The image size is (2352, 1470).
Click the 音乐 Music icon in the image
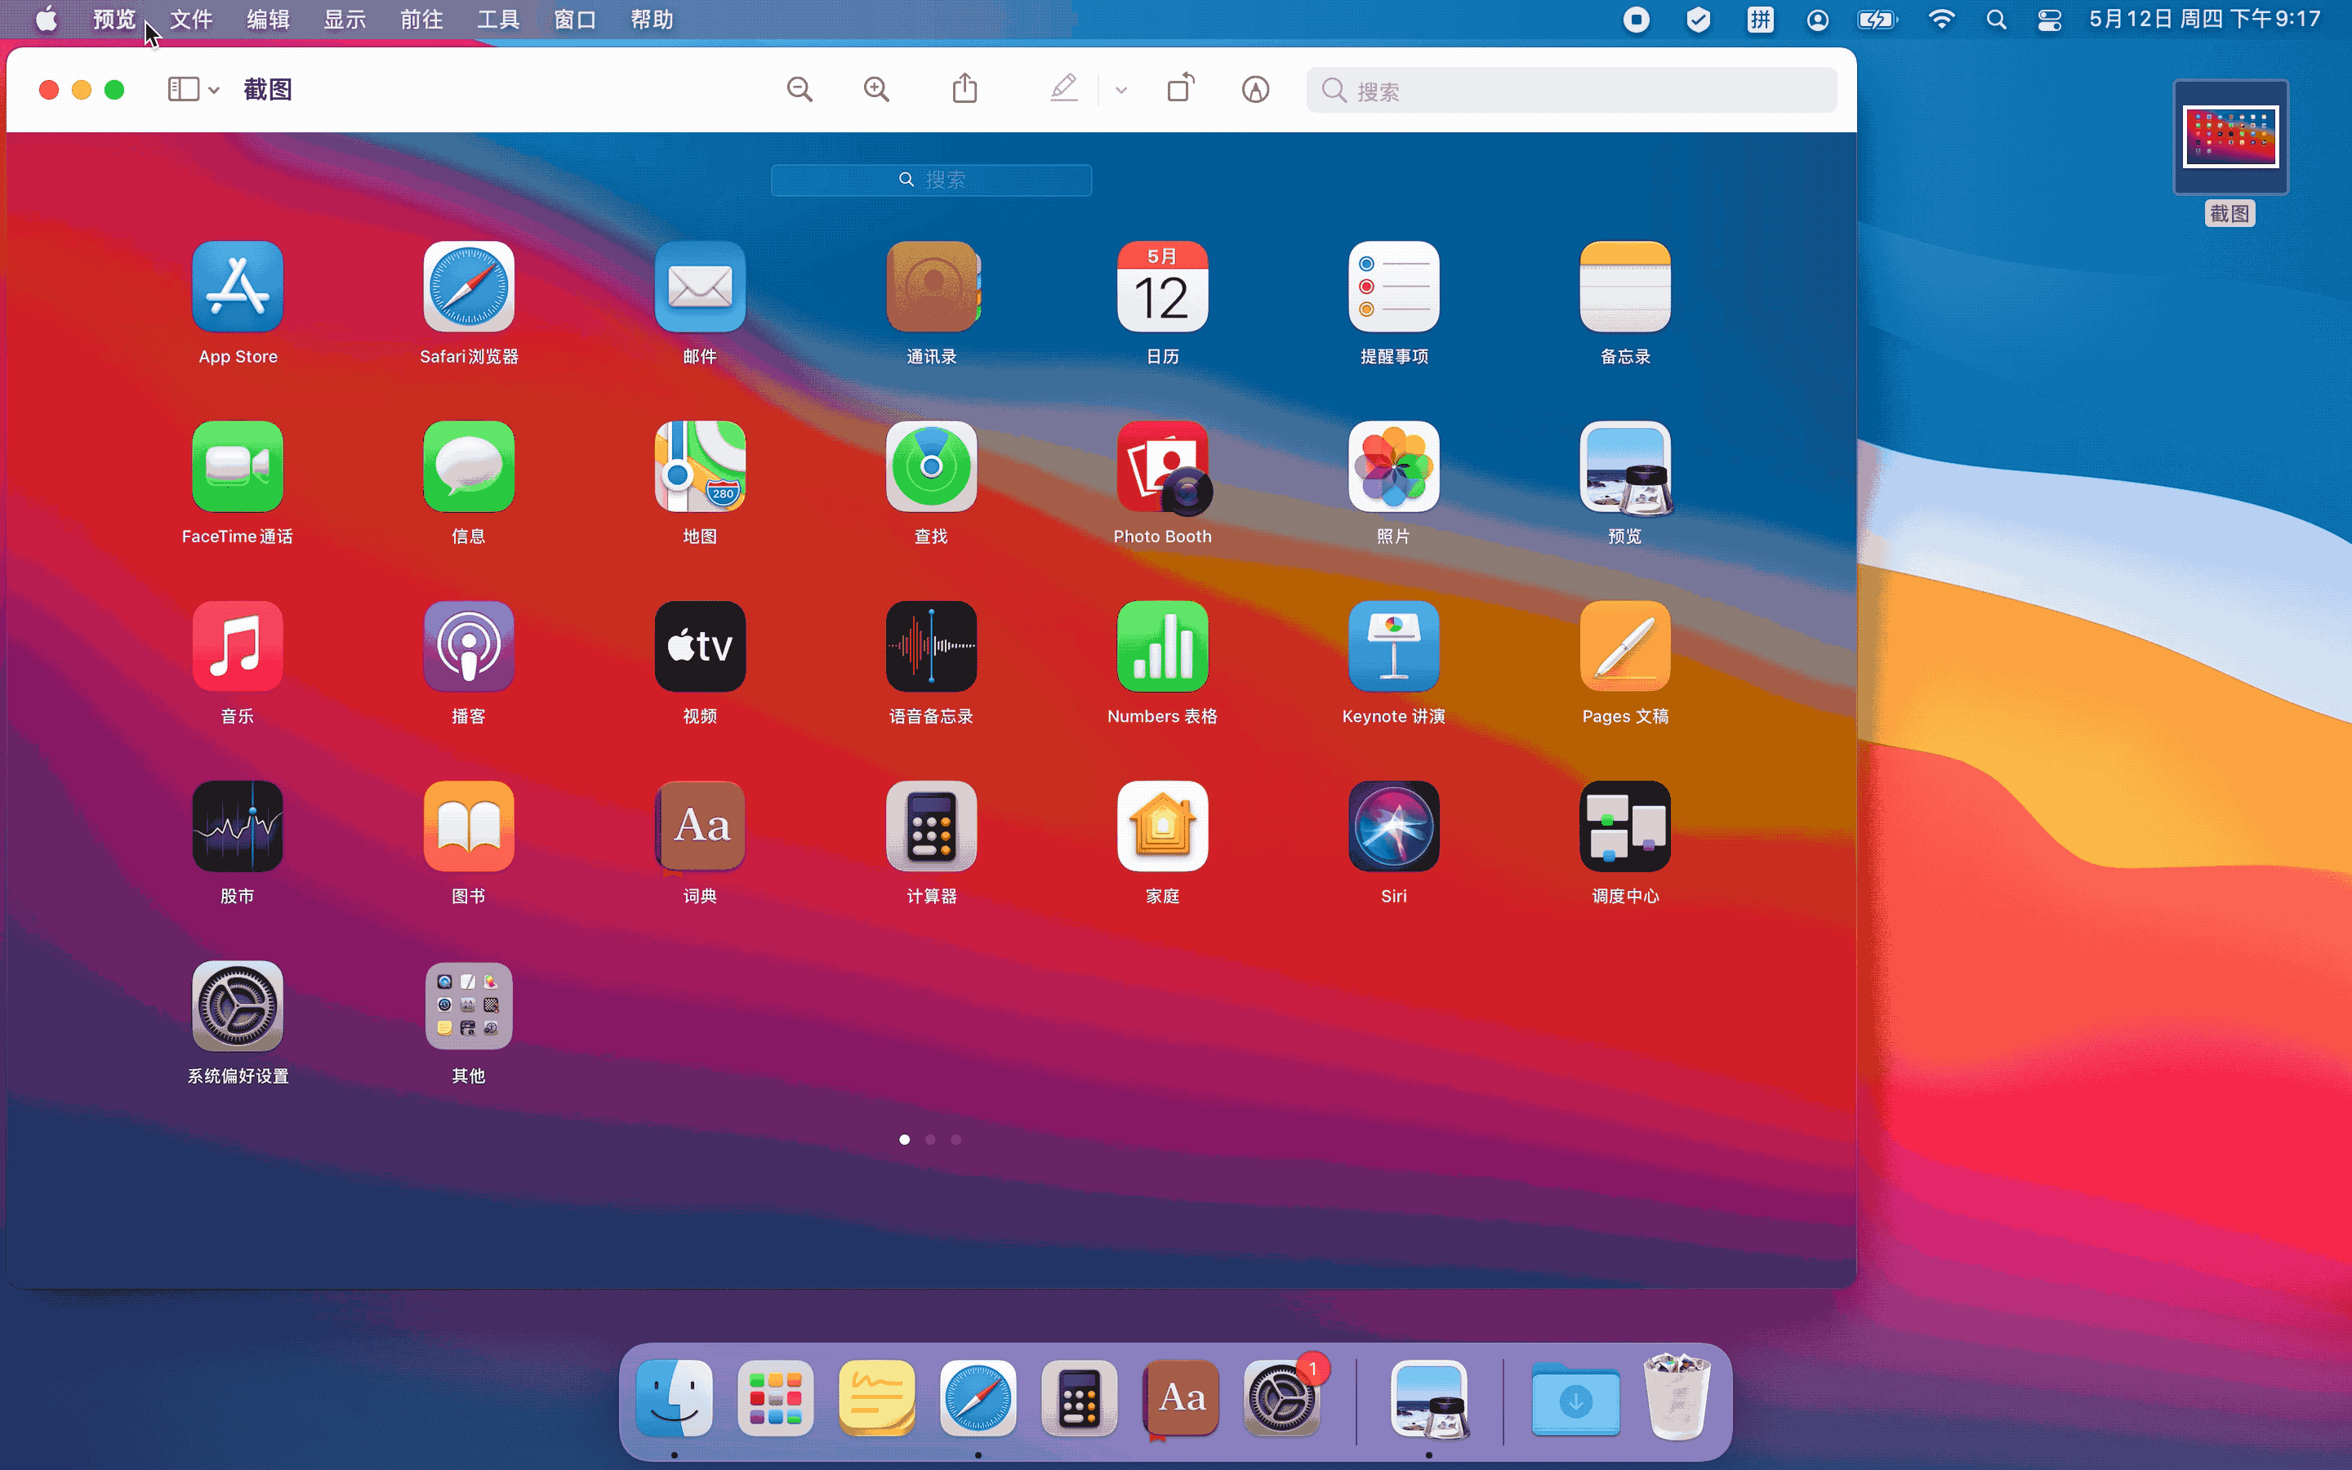point(237,647)
